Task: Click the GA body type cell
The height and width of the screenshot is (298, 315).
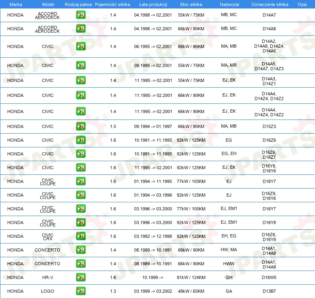Action: [x=229, y=291]
